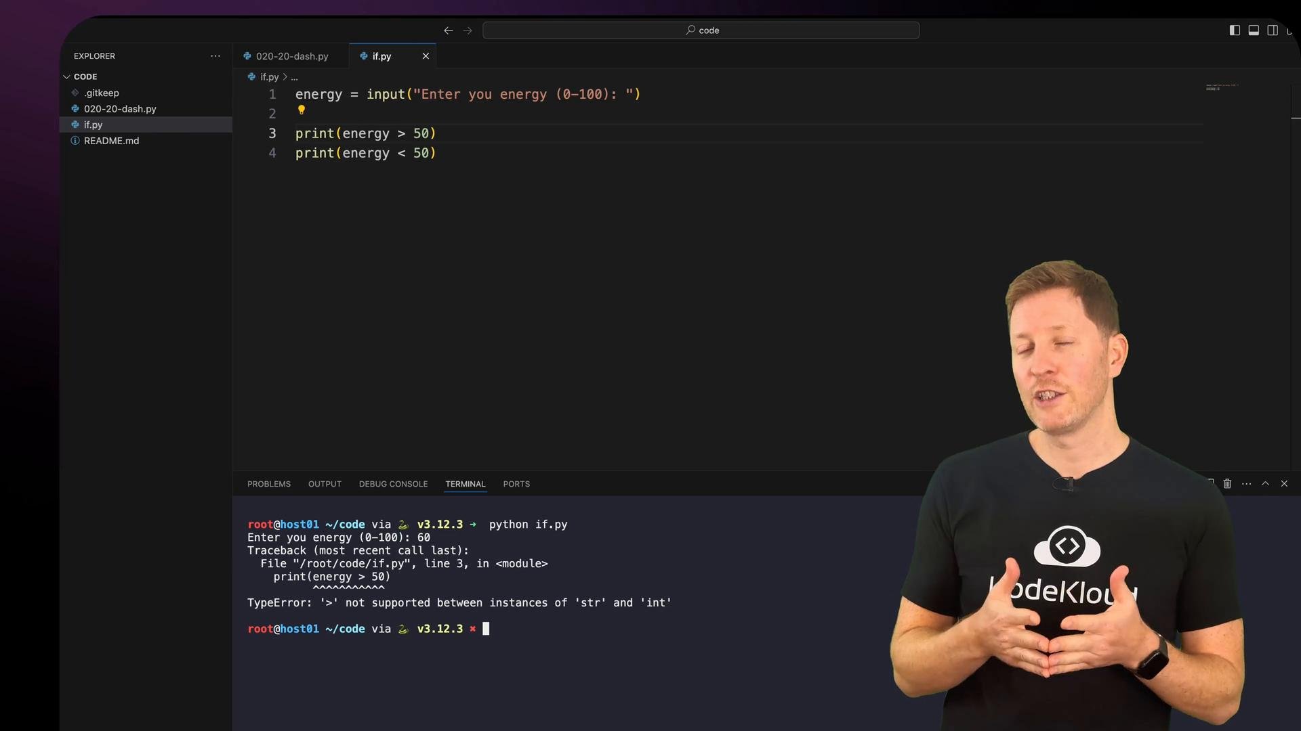Screen dimensions: 1301x731
Task: Click the input prompt string on line 1
Action: pos(523,94)
